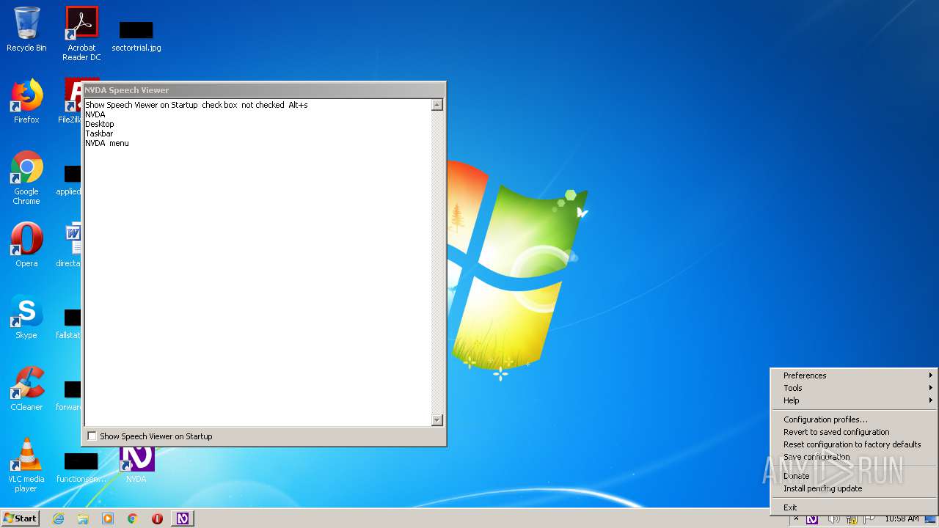The image size is (939, 528).
Task: Expand the Tools submenu
Action: (854, 388)
